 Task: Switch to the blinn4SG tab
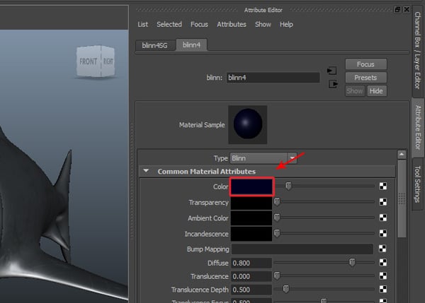click(x=154, y=44)
